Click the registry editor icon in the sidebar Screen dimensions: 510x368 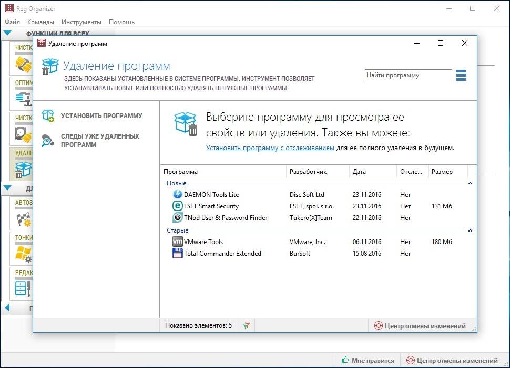click(x=24, y=288)
